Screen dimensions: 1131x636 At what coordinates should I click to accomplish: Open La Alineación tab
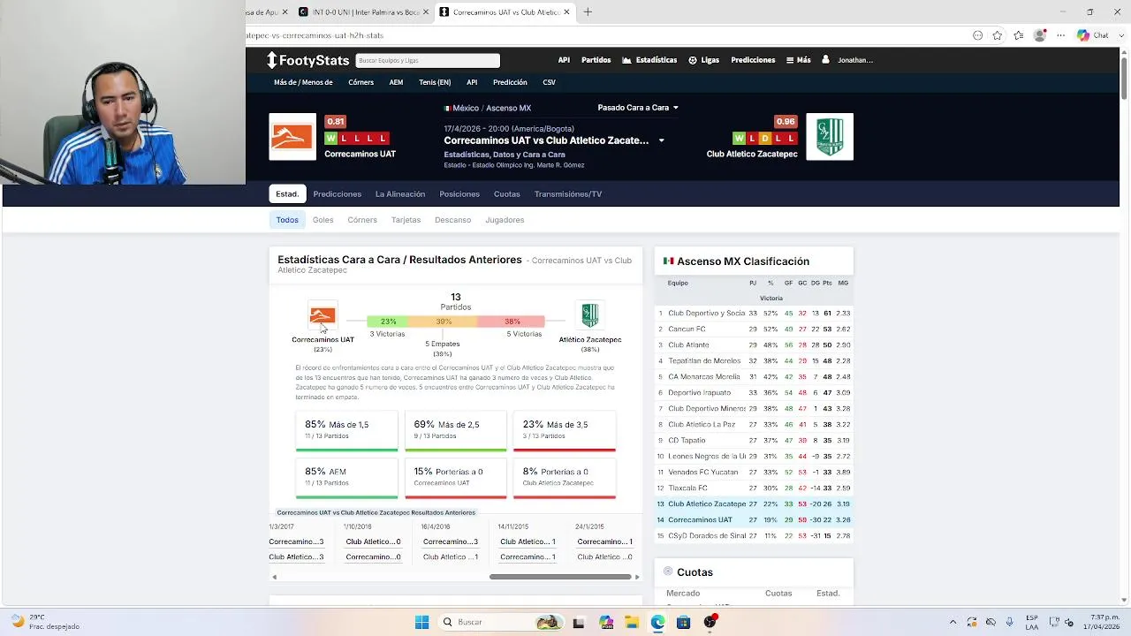click(400, 194)
